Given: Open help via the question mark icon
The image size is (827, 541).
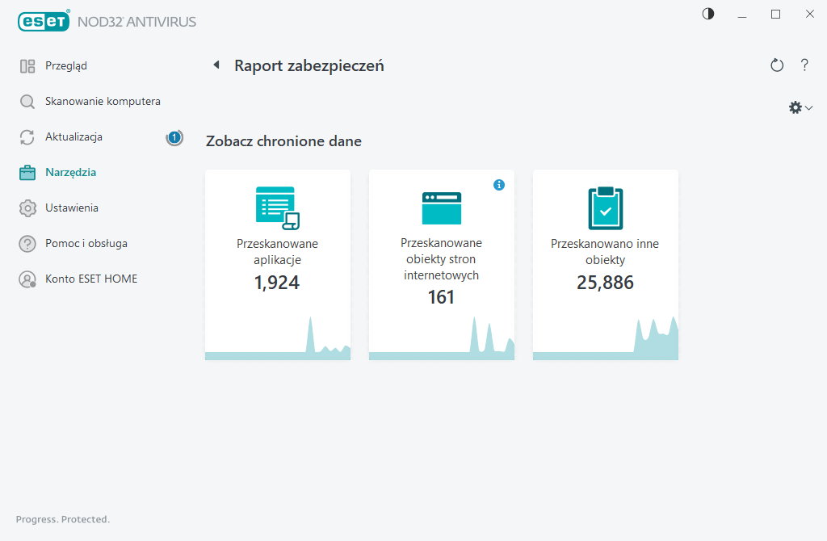Looking at the screenshot, I should point(804,65).
